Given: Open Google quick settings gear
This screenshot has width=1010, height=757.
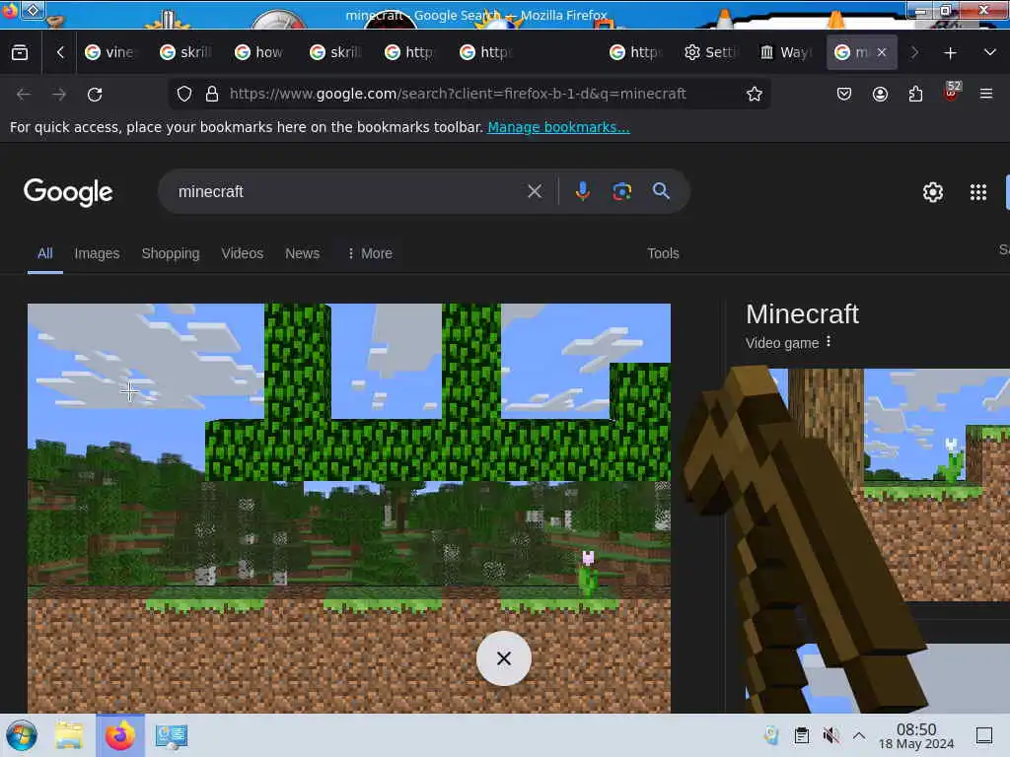Looking at the screenshot, I should point(933,192).
